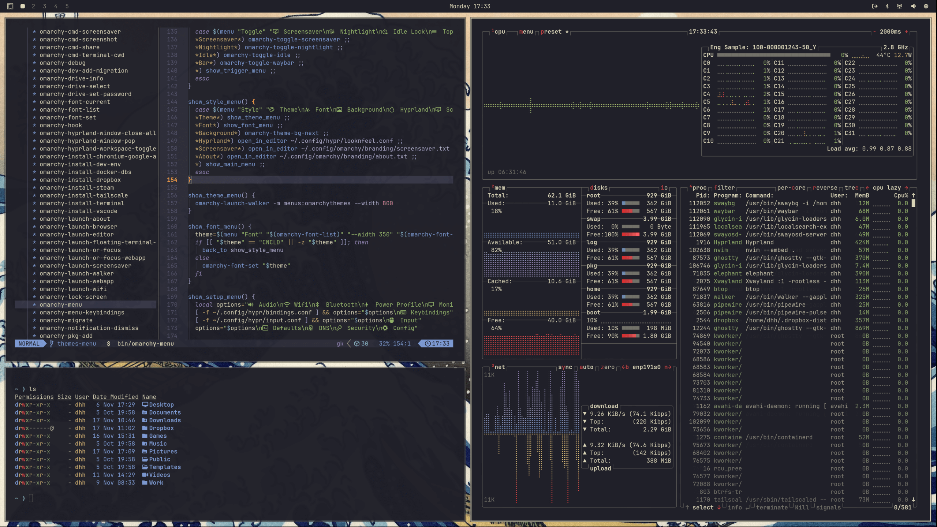Screen dimensions: 937x527
Task: Click the logout arrow icon in the top bar
Action: tap(874, 6)
